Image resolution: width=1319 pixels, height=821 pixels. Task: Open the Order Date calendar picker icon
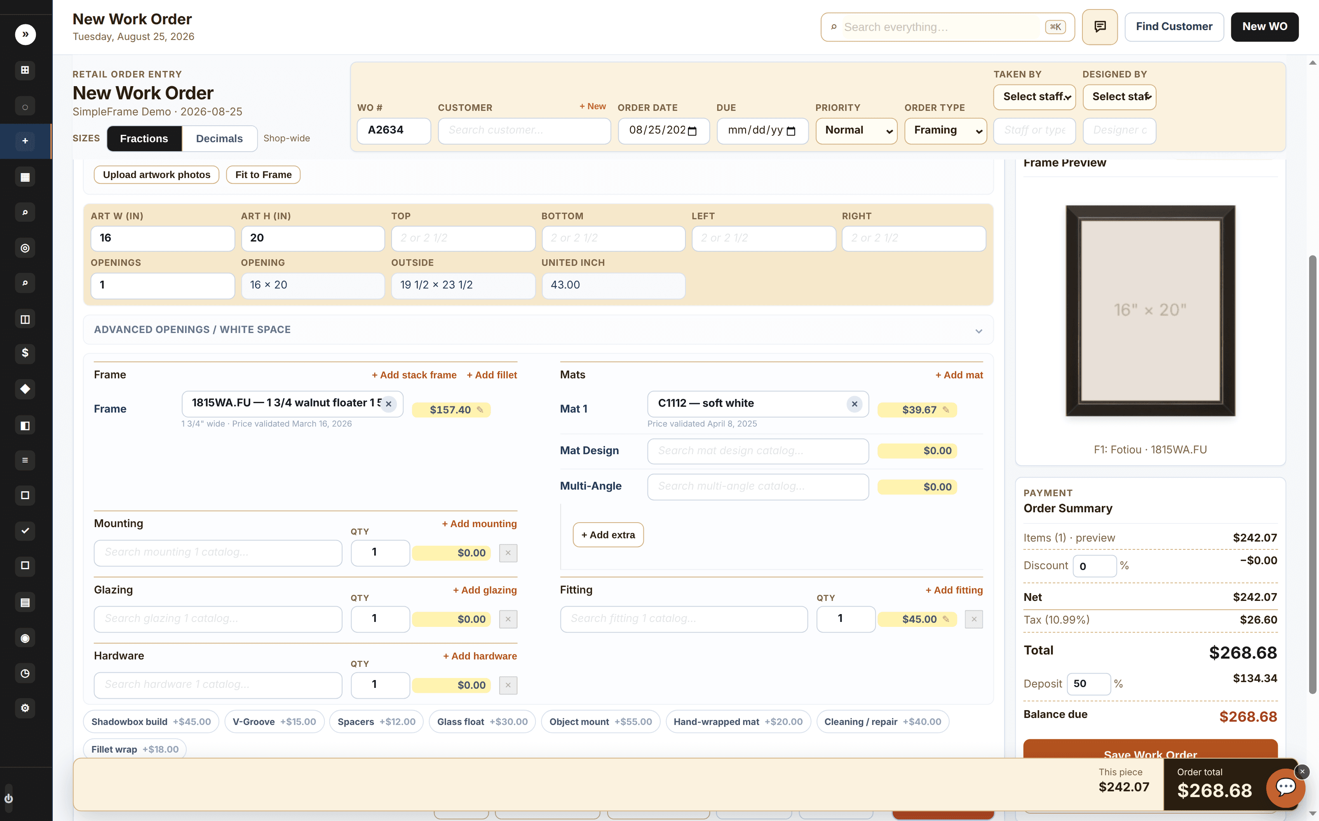tap(692, 131)
